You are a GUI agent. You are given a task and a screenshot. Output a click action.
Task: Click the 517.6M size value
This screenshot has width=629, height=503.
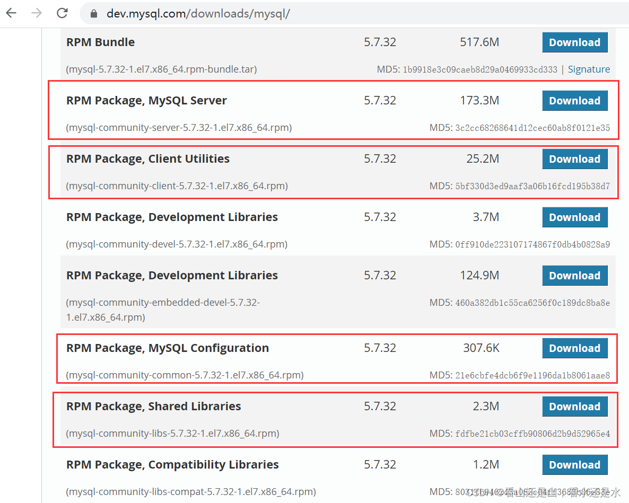[x=479, y=42]
